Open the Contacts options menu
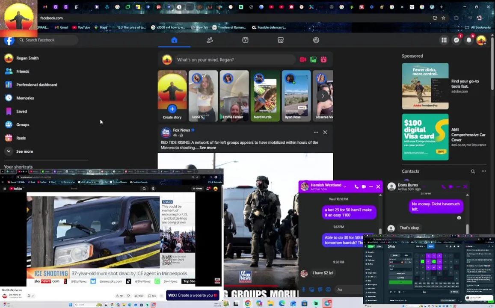The height and width of the screenshot is (308, 495). click(483, 172)
